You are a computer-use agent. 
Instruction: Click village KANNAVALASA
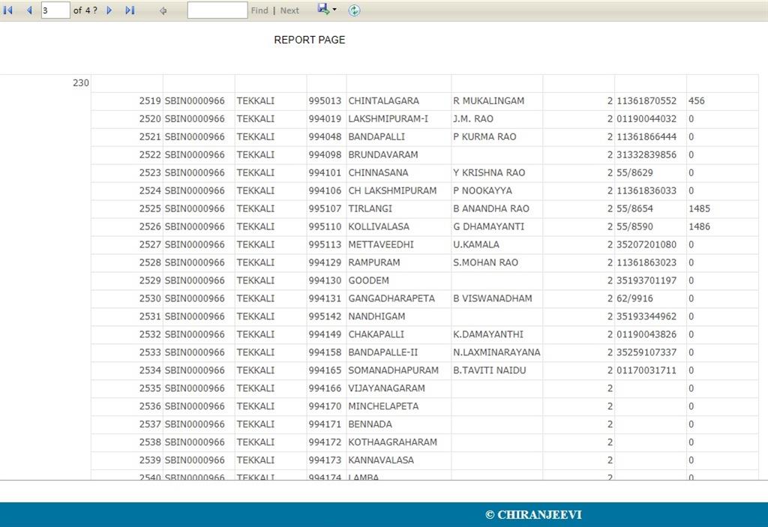click(x=380, y=460)
